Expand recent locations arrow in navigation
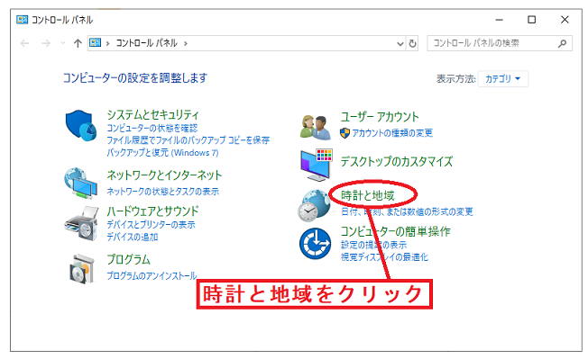Viewport: 588px width, 359px height. pos(63,43)
